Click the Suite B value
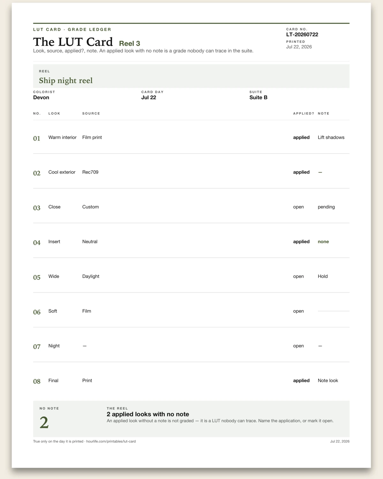The image size is (383, 479). pos(258,97)
